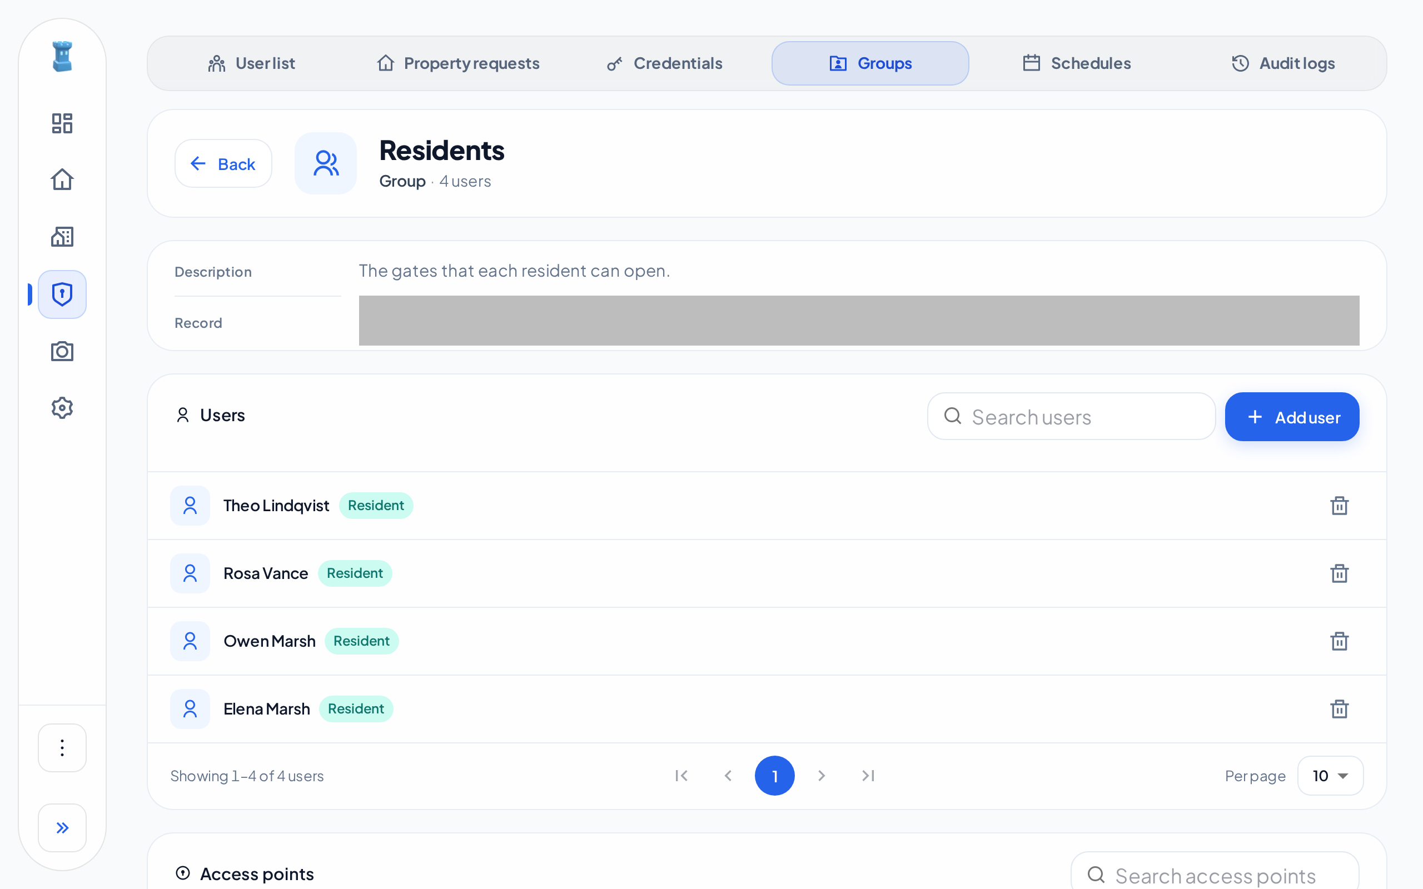Image resolution: width=1423 pixels, height=889 pixels.
Task: Jump to last page of users
Action: point(868,776)
